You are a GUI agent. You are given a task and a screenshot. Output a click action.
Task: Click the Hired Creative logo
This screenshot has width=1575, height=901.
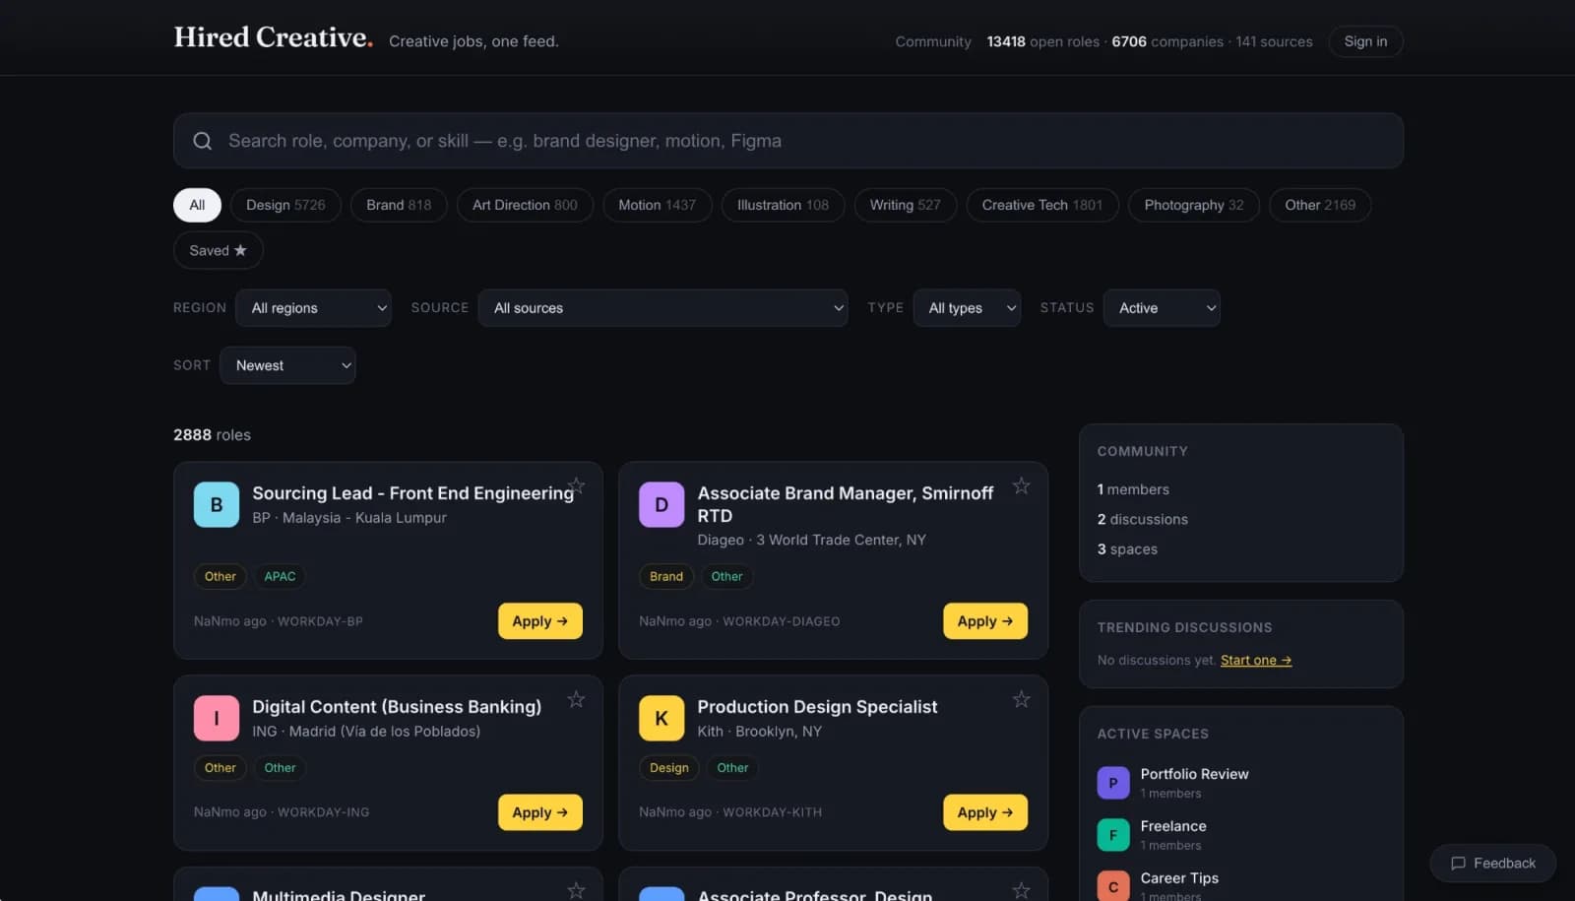pos(274,37)
